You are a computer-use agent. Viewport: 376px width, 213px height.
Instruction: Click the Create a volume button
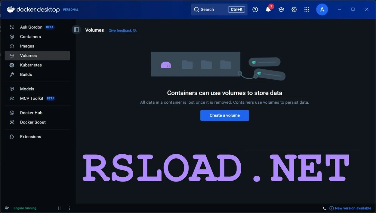pos(225,115)
